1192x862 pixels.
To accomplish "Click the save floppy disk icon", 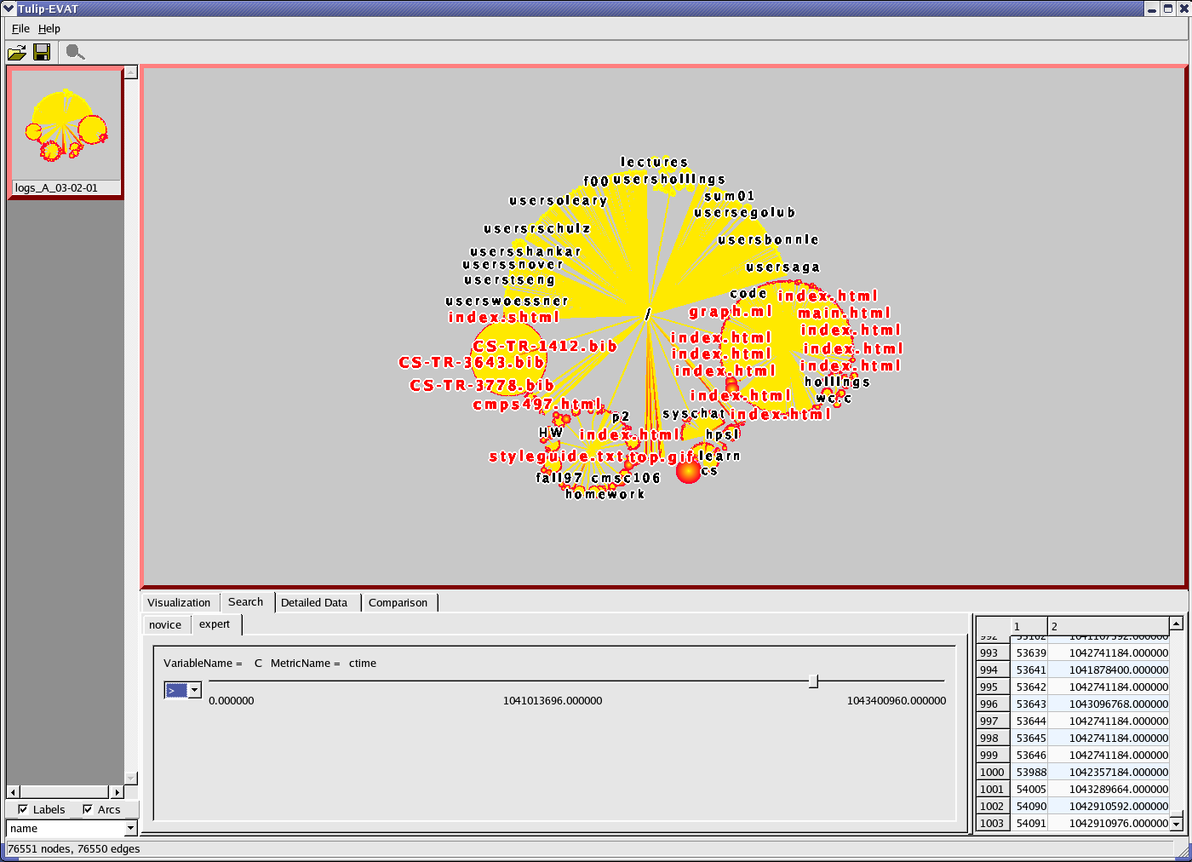I will [x=42, y=53].
